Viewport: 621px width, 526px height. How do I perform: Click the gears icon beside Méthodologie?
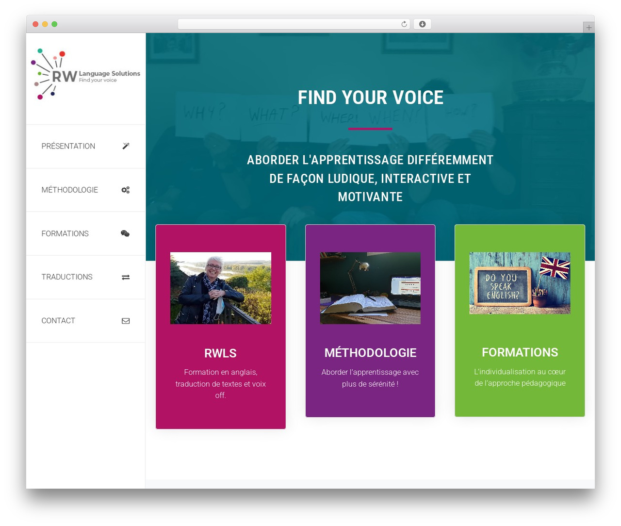[x=126, y=190]
